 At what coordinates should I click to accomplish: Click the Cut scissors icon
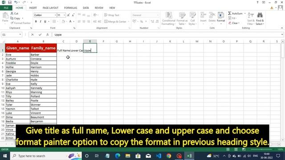(x=12, y=13)
